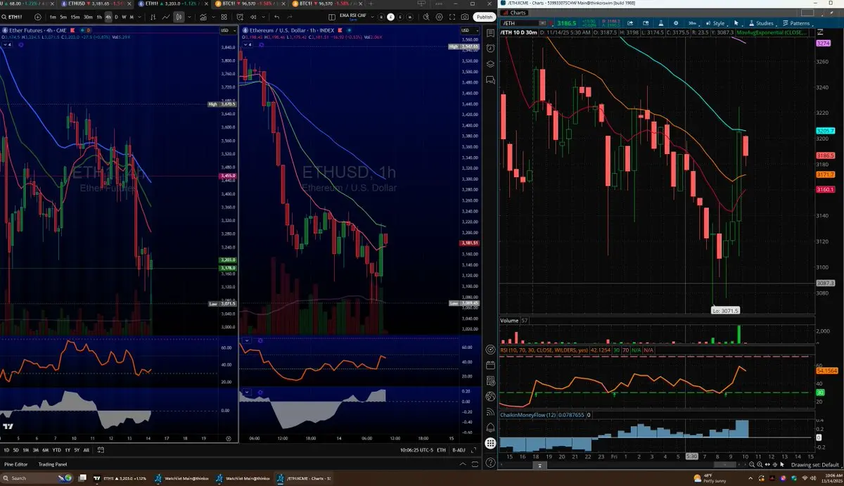
Task: Click the bar replay rewind icon
Action: (x=253, y=17)
